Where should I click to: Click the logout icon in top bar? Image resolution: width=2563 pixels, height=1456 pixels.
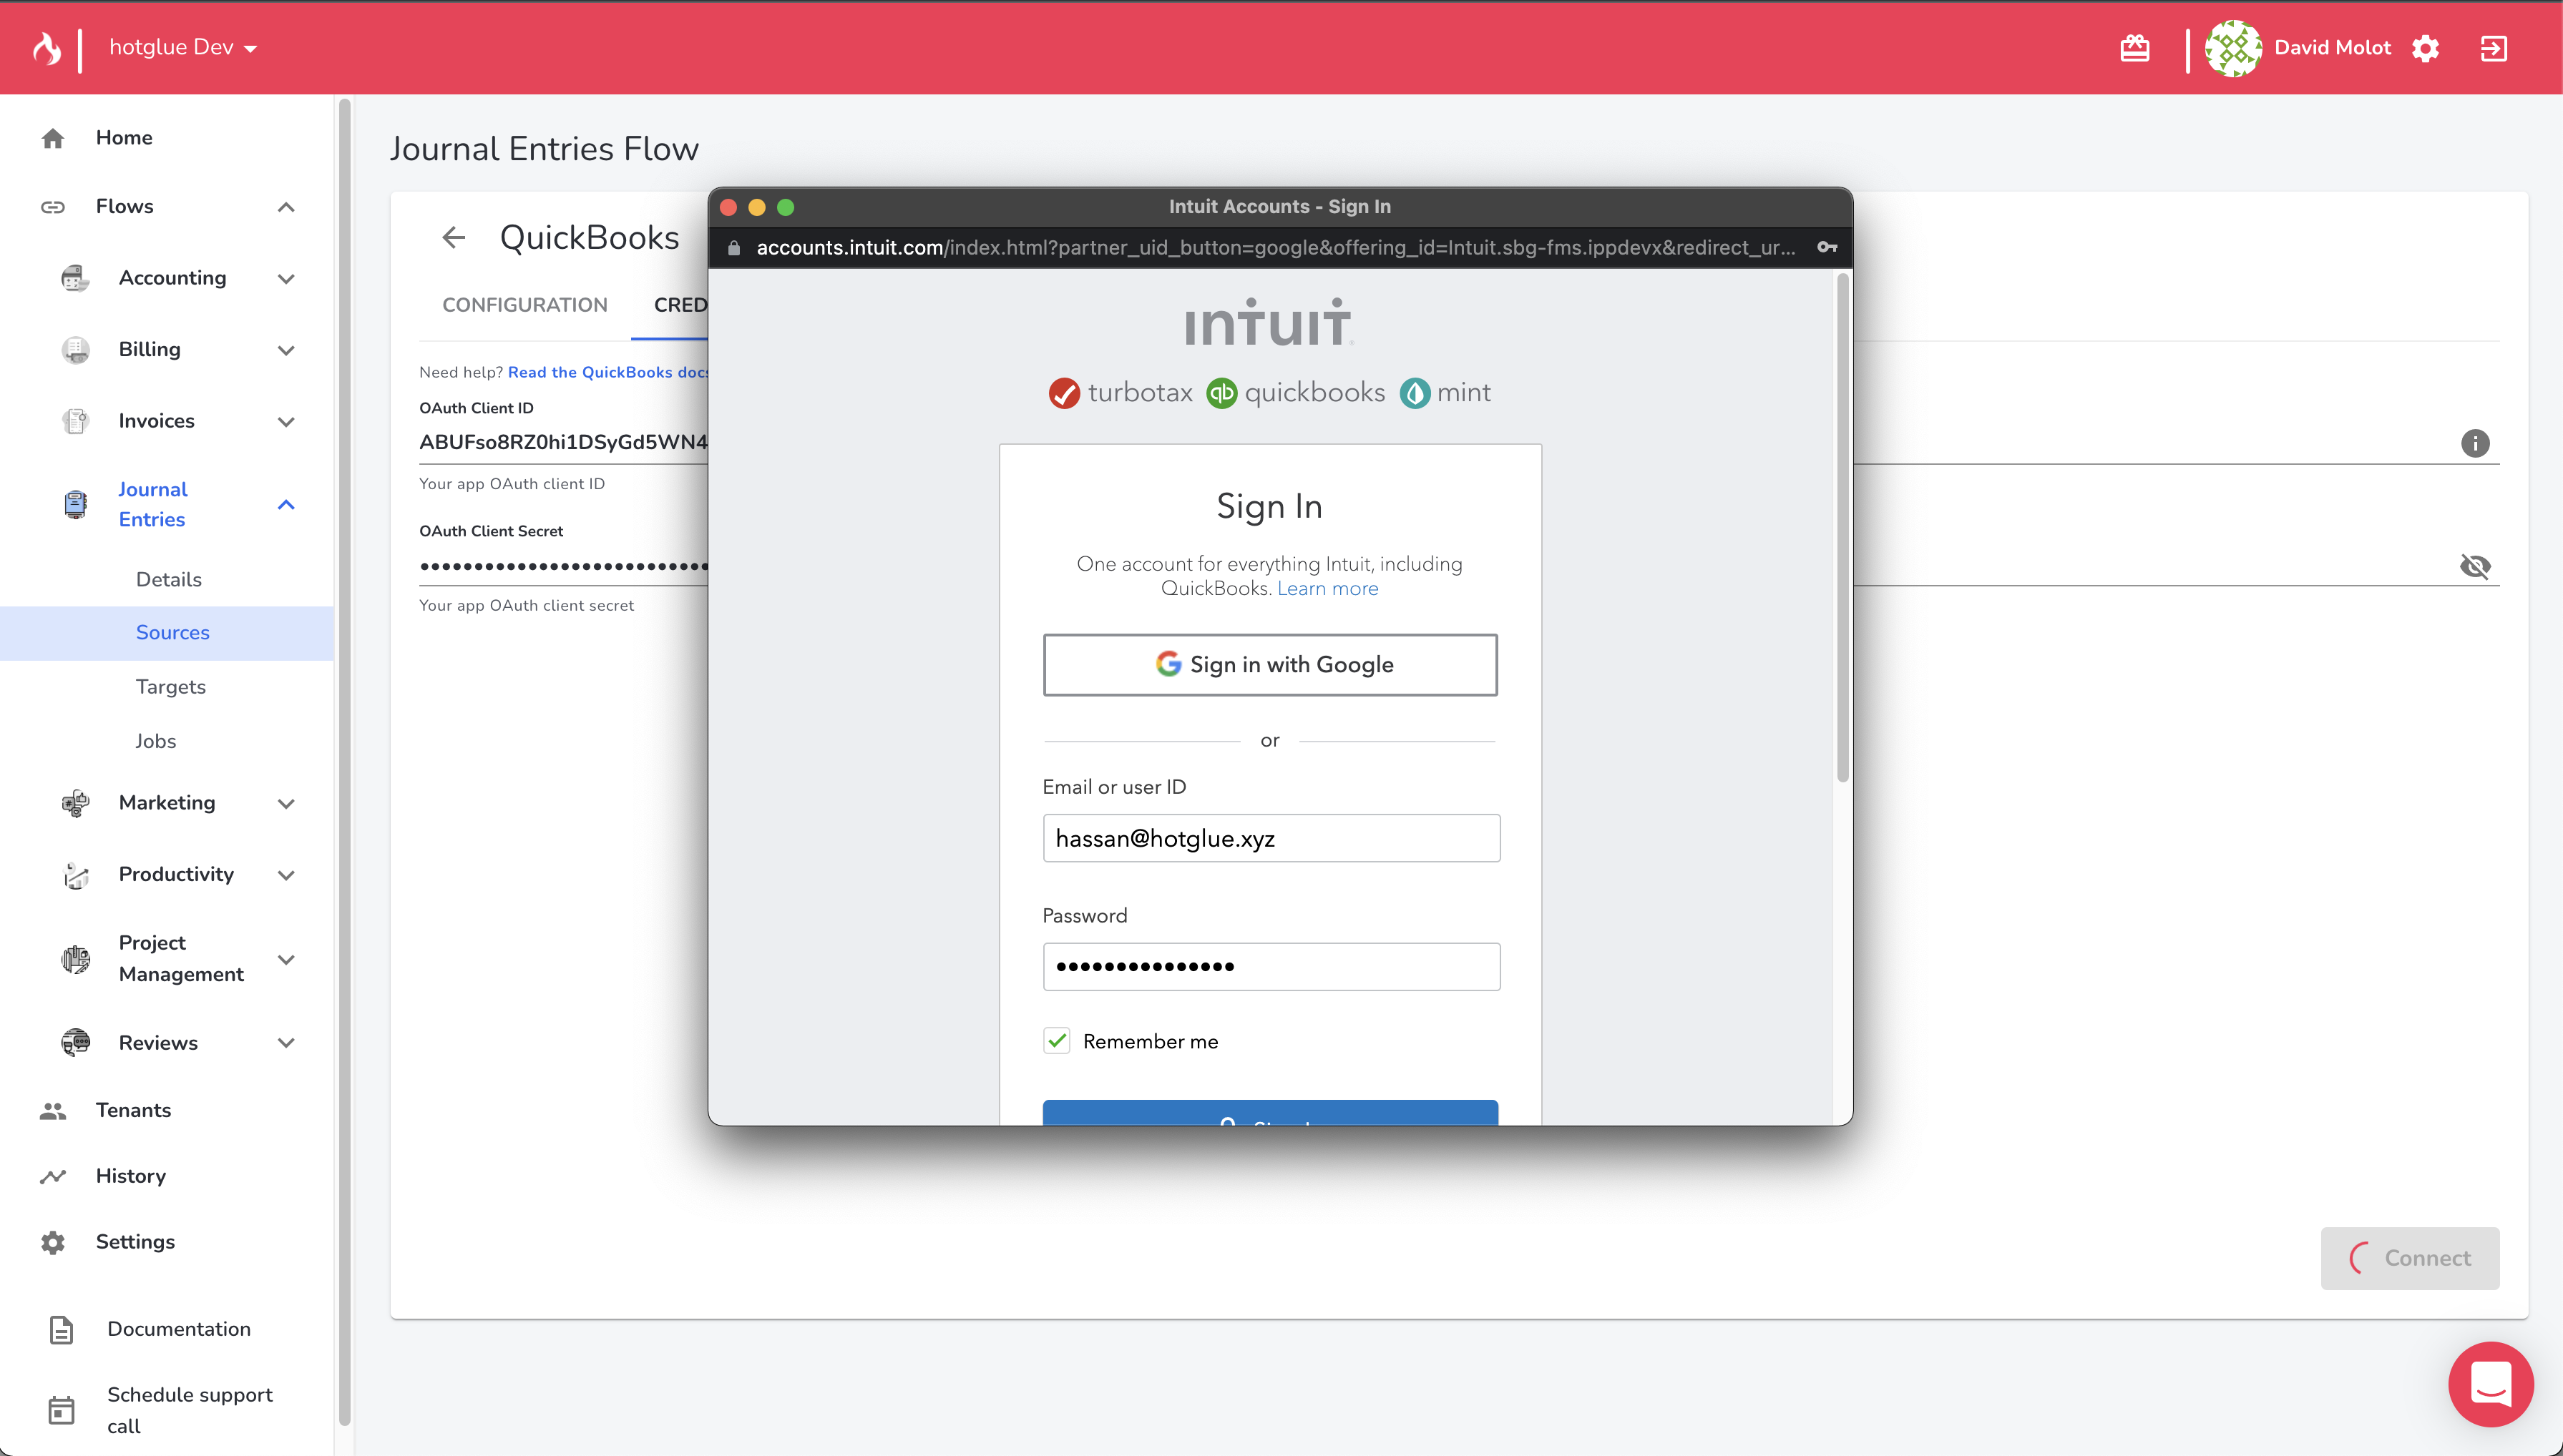[x=2493, y=48]
